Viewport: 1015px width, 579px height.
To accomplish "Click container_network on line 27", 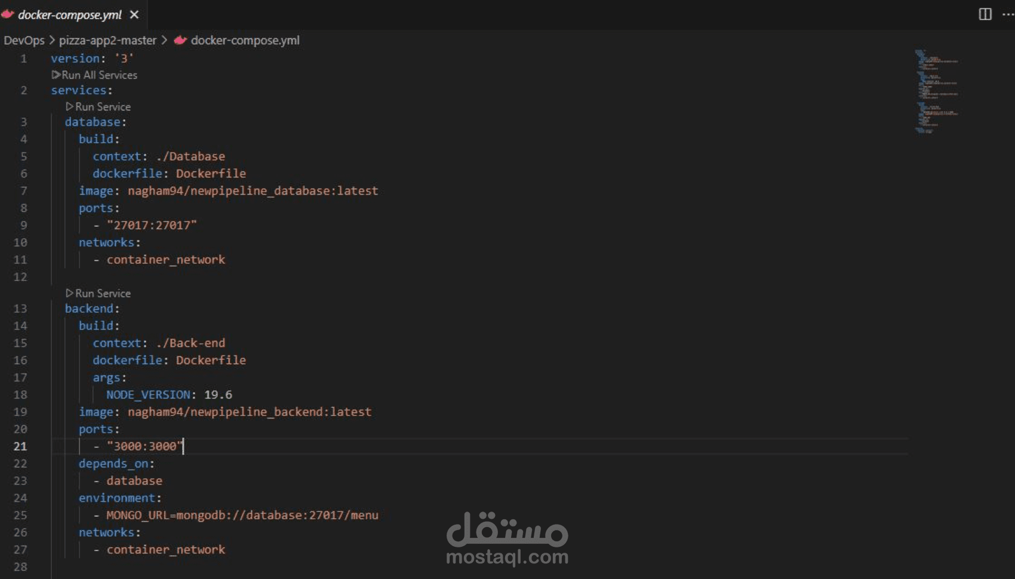I will [x=166, y=550].
